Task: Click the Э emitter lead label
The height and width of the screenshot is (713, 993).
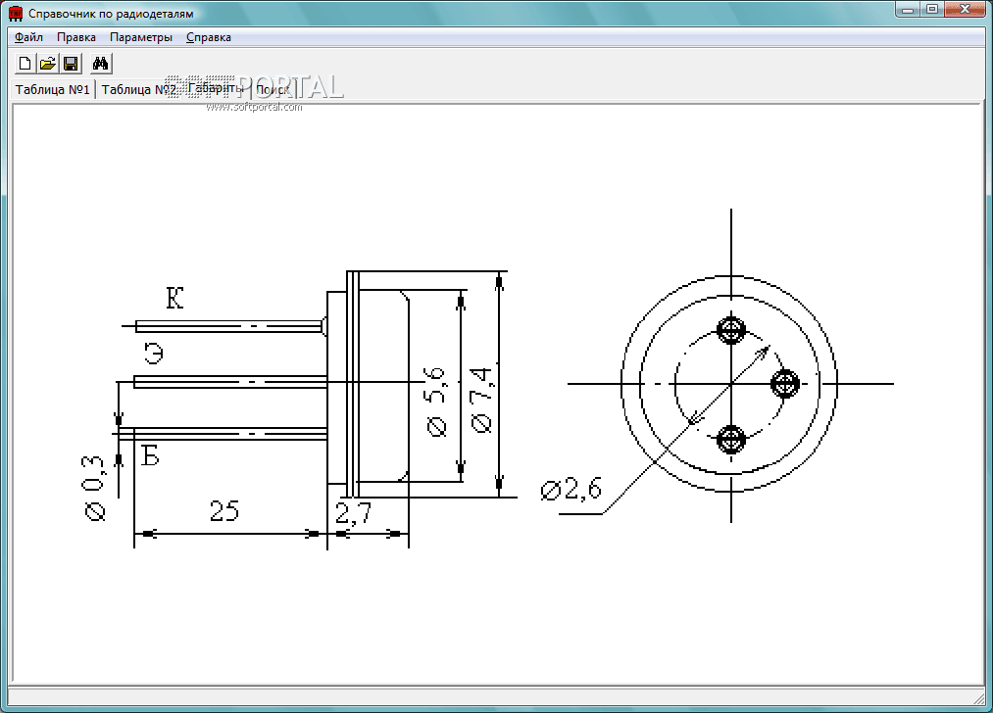Action: coord(154,353)
